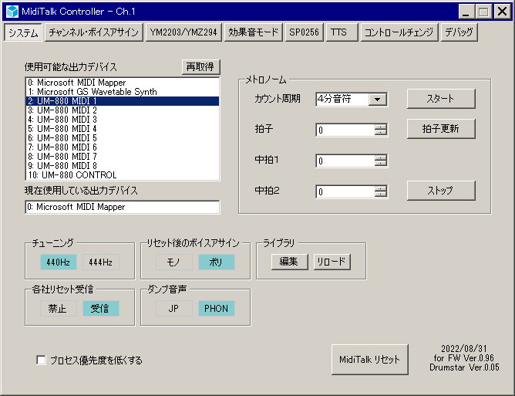Open the デバッグ tab
The height and width of the screenshot is (396, 515).
tap(459, 32)
